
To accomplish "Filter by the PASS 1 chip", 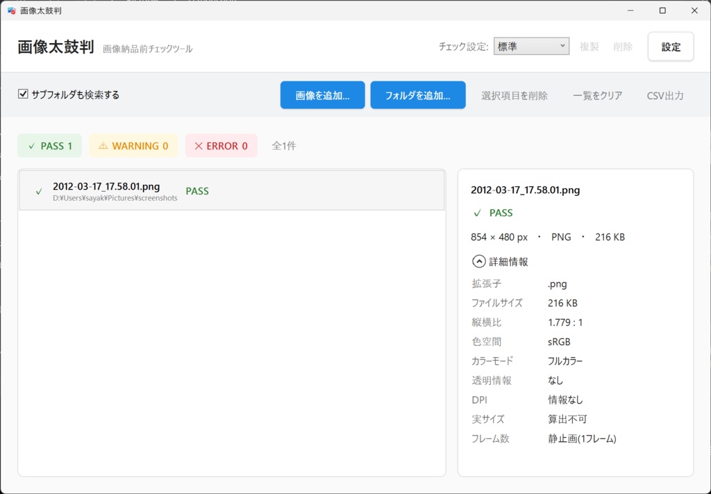I will 50,146.
